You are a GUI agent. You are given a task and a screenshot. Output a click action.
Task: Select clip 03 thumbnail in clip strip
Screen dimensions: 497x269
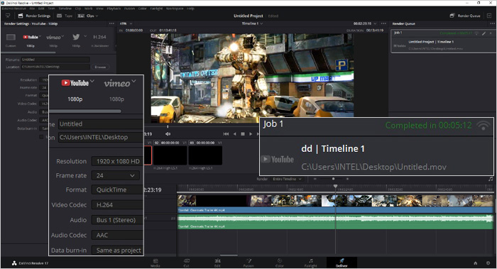pyautogui.click(x=205, y=155)
